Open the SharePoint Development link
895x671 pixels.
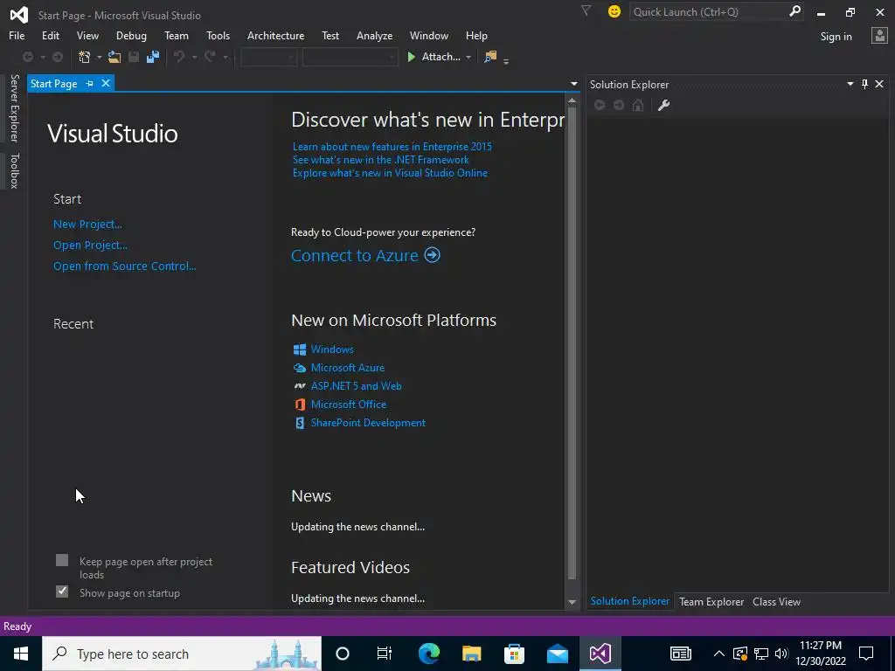click(368, 423)
